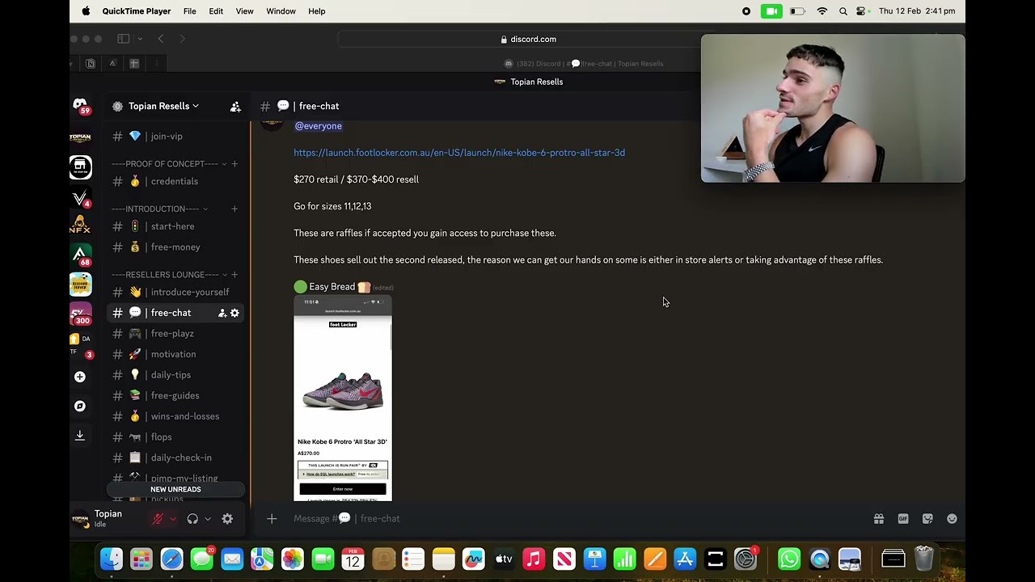Collapse the RESELLERS LOUNGE category

(224, 275)
